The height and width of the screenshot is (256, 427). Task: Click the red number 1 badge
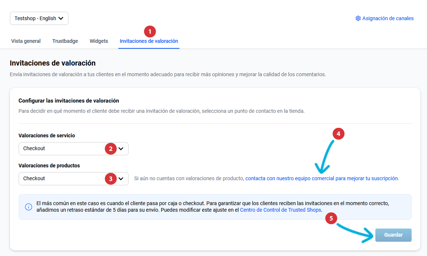150,31
